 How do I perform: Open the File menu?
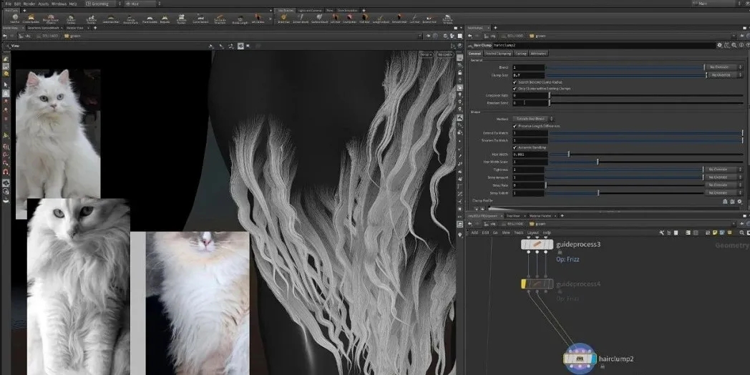[x=8, y=4]
